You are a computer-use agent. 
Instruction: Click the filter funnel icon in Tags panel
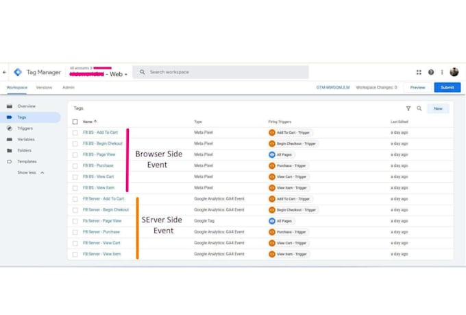point(408,108)
